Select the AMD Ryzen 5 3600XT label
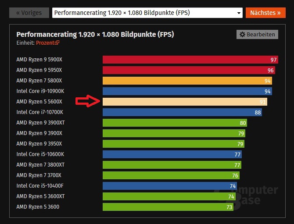This screenshot has height=224, width=294. click(40, 196)
